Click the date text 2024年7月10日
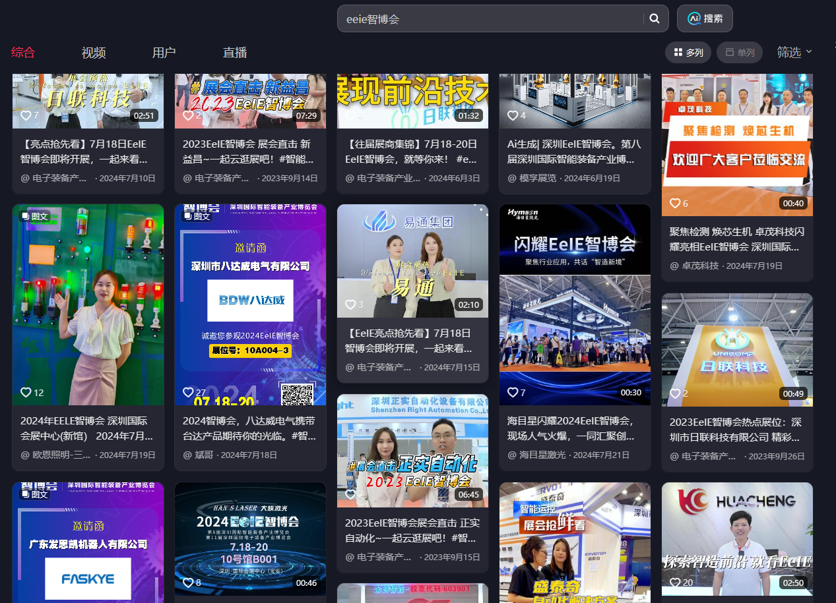The width and height of the screenshot is (836, 603). point(128,178)
